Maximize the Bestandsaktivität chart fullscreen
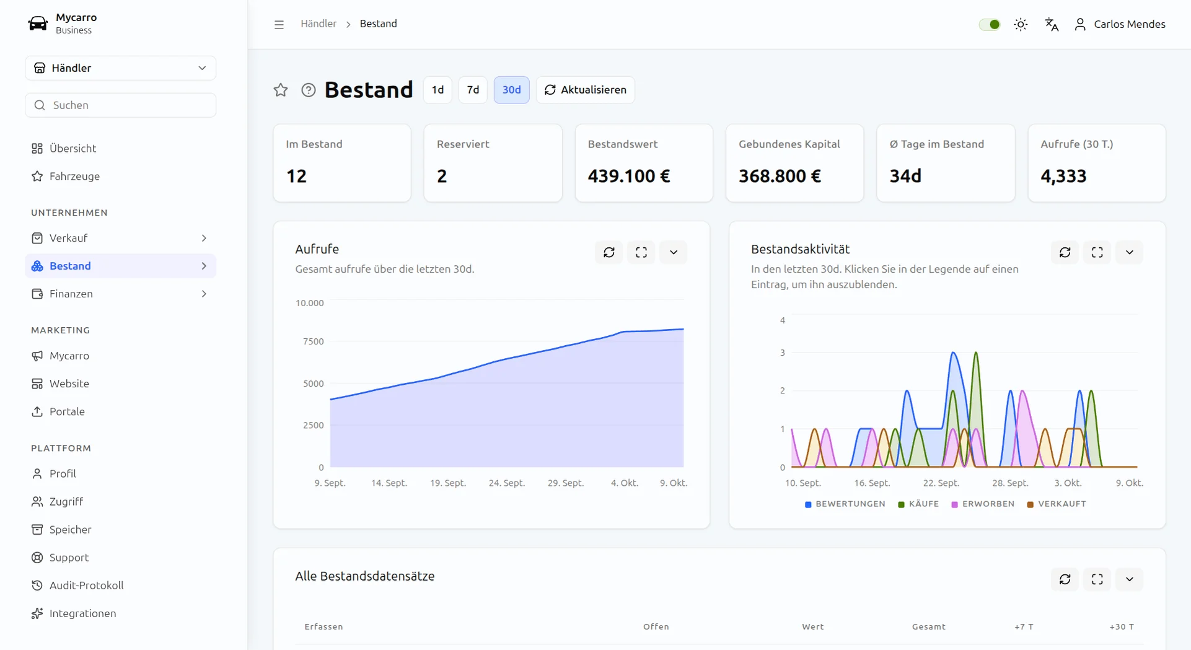The height and width of the screenshot is (650, 1191). (x=1097, y=252)
